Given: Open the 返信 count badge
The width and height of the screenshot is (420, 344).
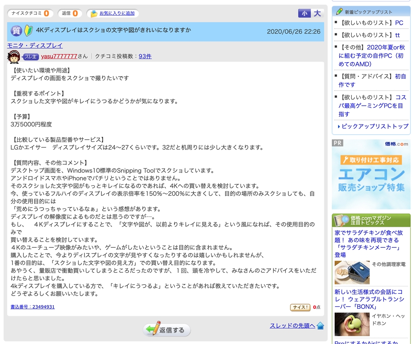Looking at the screenshot, I should 70,13.
